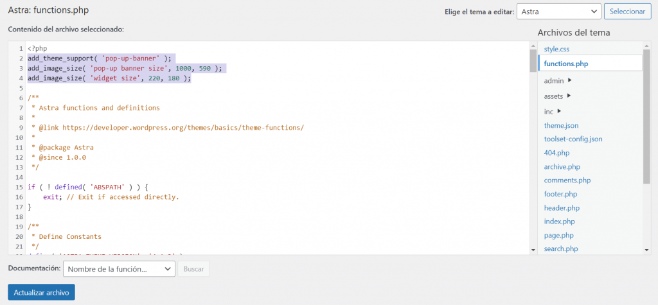Expand the admin folder arrow
658x305 pixels.
[x=570, y=81]
